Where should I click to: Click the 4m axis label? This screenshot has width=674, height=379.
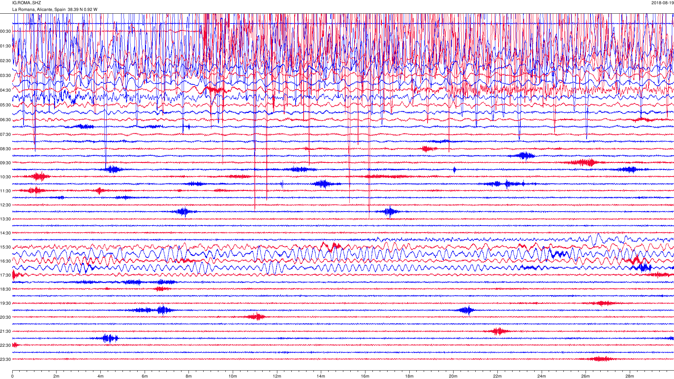(x=100, y=376)
